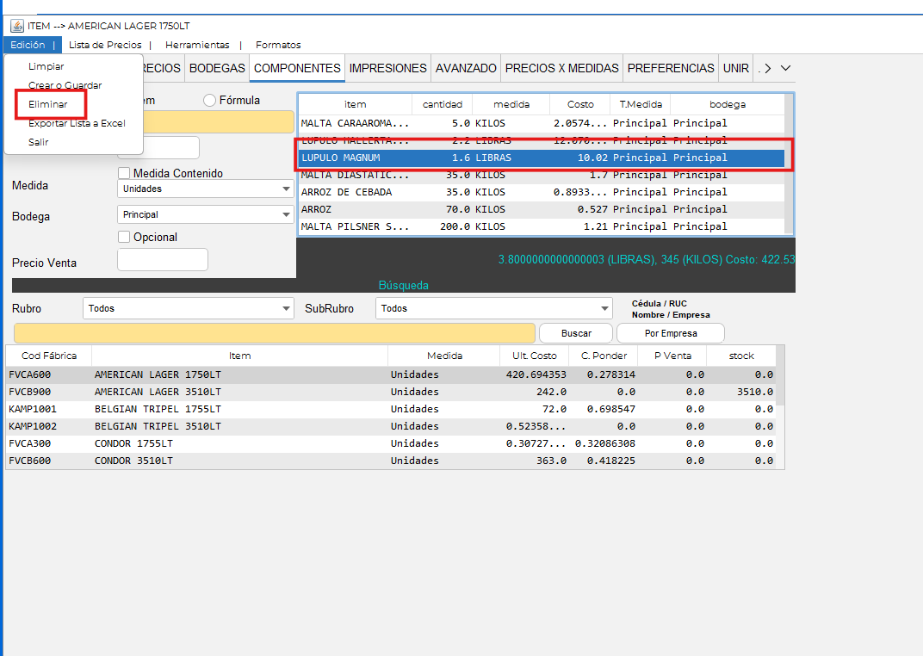Click the Java application icon in title bar
Screen dimensions: 923x656
point(16,26)
